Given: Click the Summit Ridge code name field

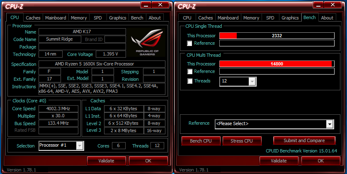Looking at the screenshot, I should [x=60, y=39].
